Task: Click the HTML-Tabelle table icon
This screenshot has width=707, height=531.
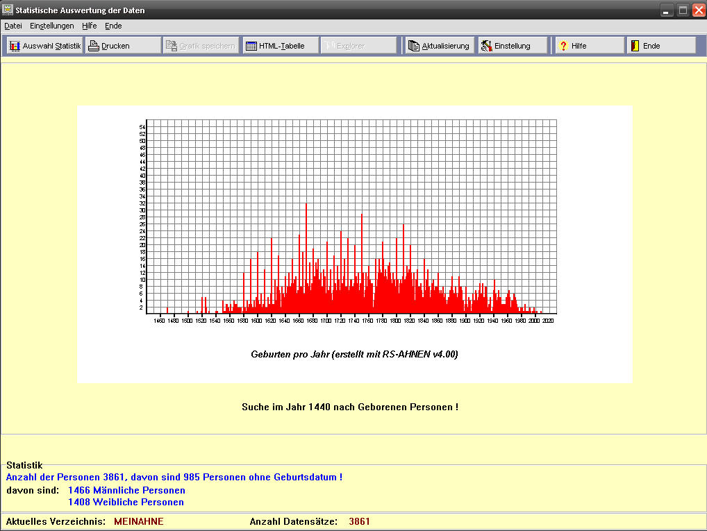Action: pyautogui.click(x=251, y=46)
